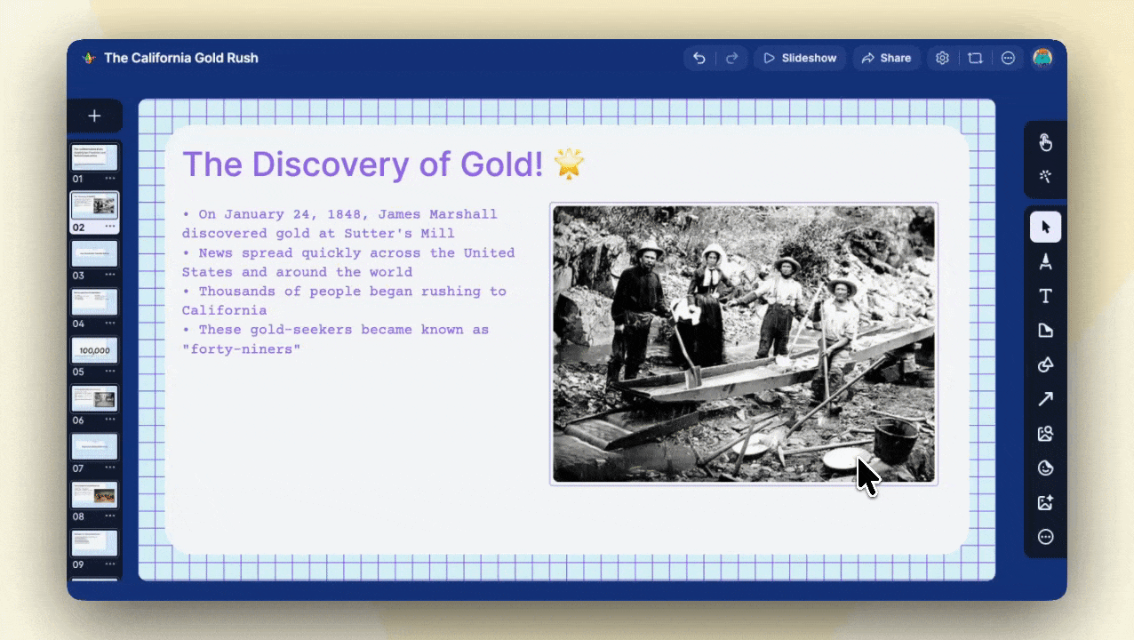Add a new slide with the plus button
1134x640 pixels.
pyautogui.click(x=94, y=116)
